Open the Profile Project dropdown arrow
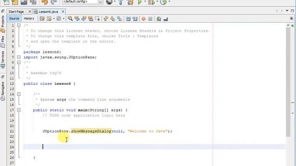The height and width of the screenshot is (166, 296). [x=169, y=1]
